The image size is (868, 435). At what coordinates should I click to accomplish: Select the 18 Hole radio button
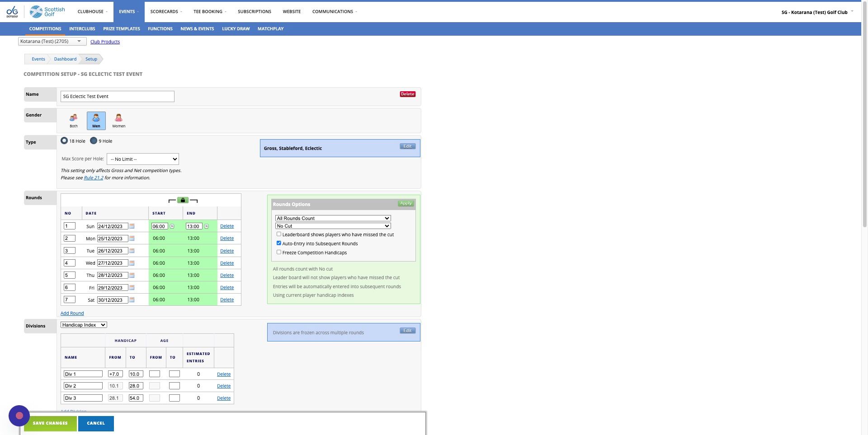tap(64, 140)
